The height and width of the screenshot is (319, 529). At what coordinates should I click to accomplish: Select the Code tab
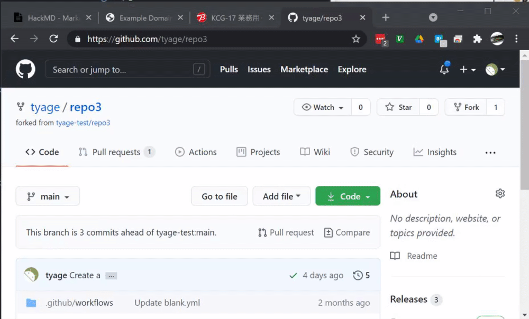tap(42, 152)
